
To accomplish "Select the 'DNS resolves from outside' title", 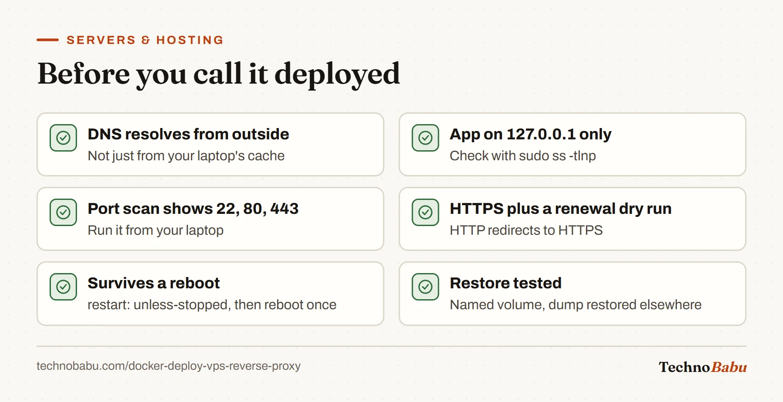I will (188, 134).
